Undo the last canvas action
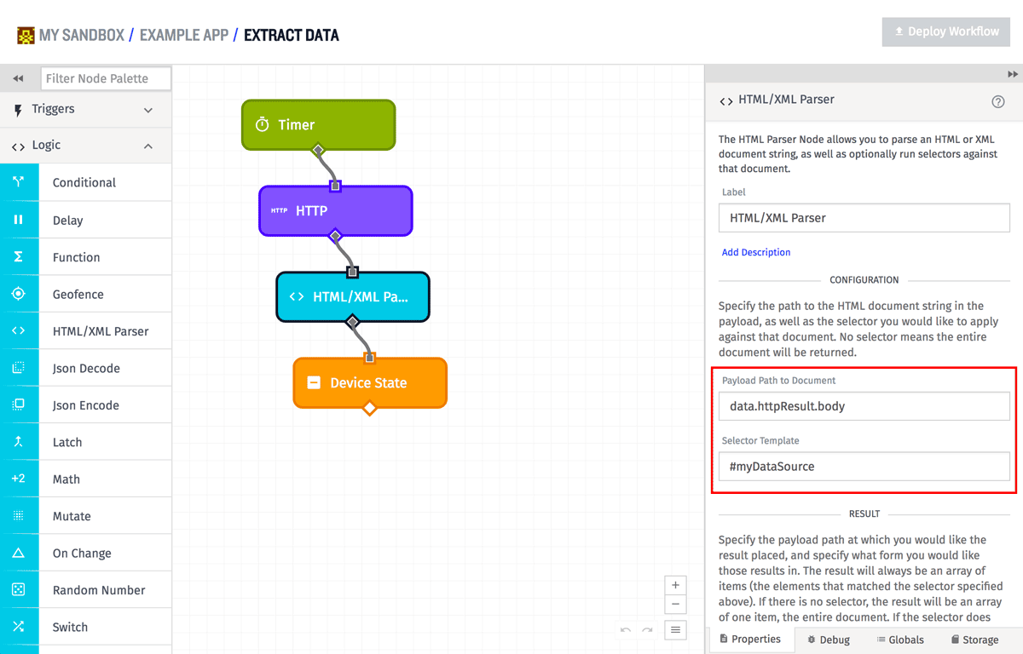1023x654 pixels. [x=626, y=630]
